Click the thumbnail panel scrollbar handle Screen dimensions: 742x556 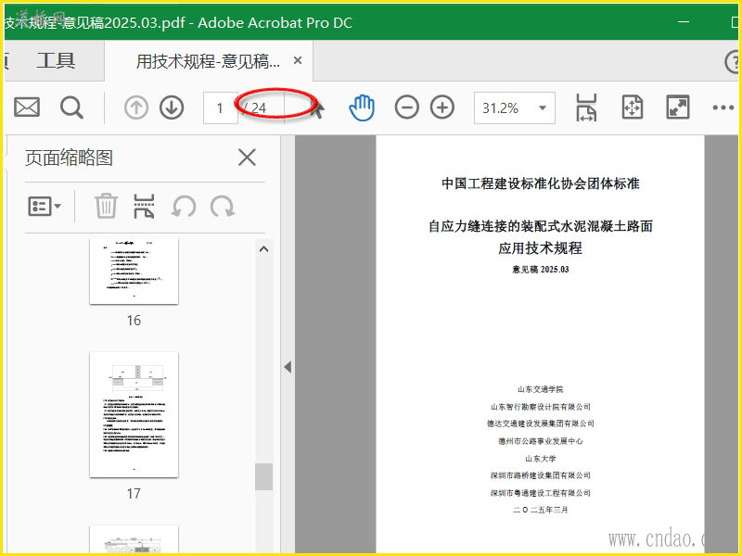point(264,476)
